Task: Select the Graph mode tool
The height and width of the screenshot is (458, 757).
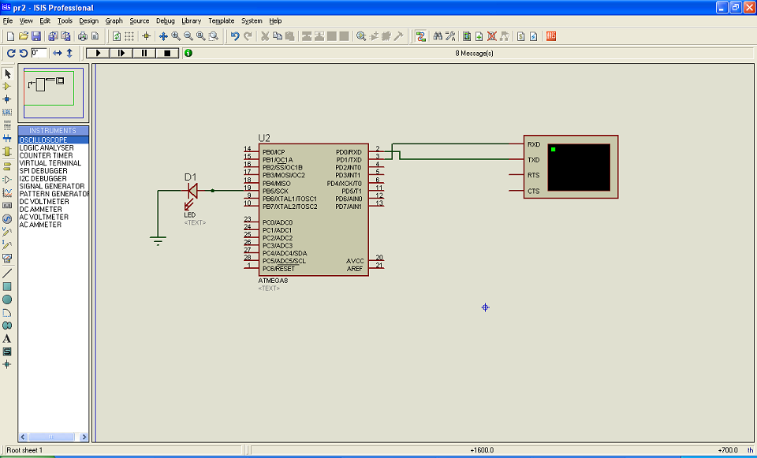Action: (7, 192)
